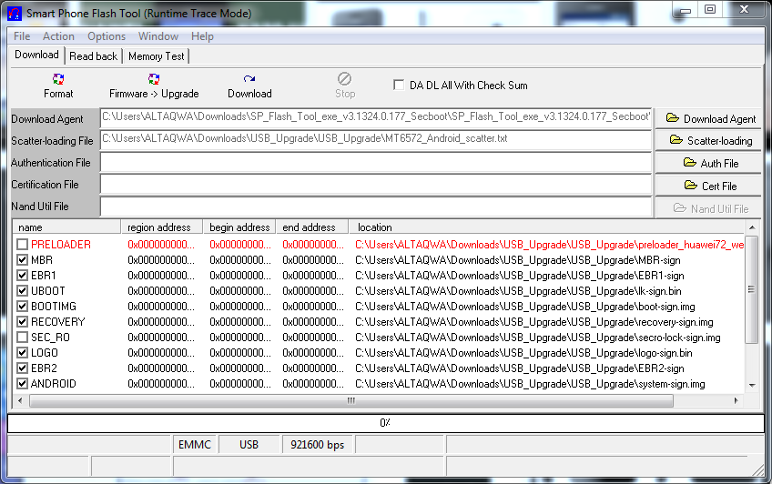Uncheck the RECOVERY partition checkbox
The image size is (772, 484).
[x=22, y=322]
